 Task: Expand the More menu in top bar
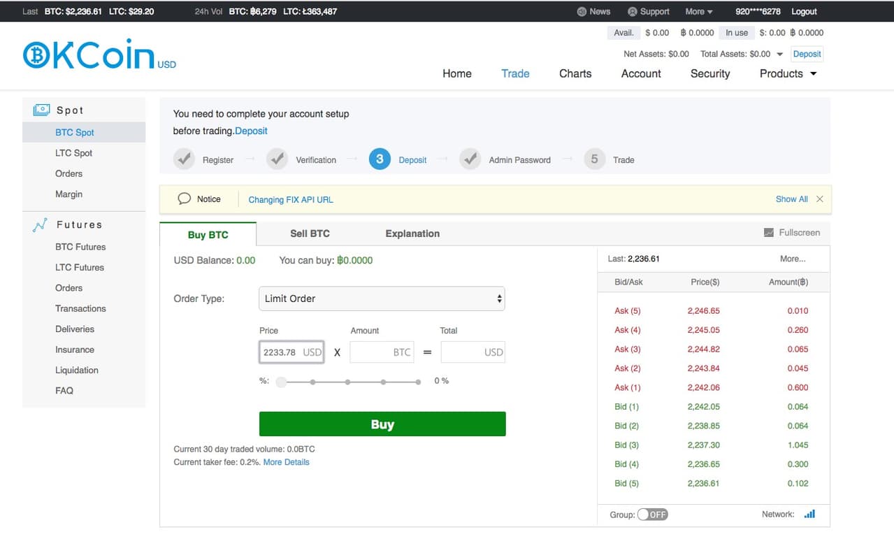(699, 12)
